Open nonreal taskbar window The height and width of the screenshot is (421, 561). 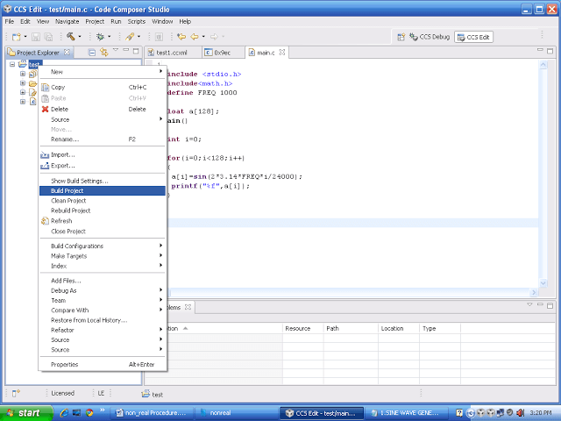click(x=236, y=413)
